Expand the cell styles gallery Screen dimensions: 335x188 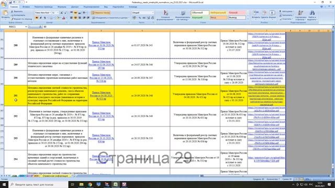[248, 19]
